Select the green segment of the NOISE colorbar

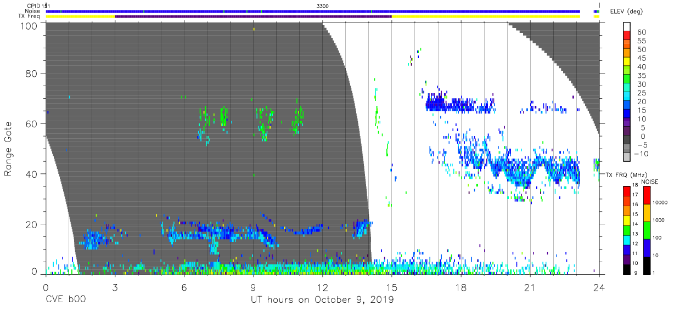[647, 230]
